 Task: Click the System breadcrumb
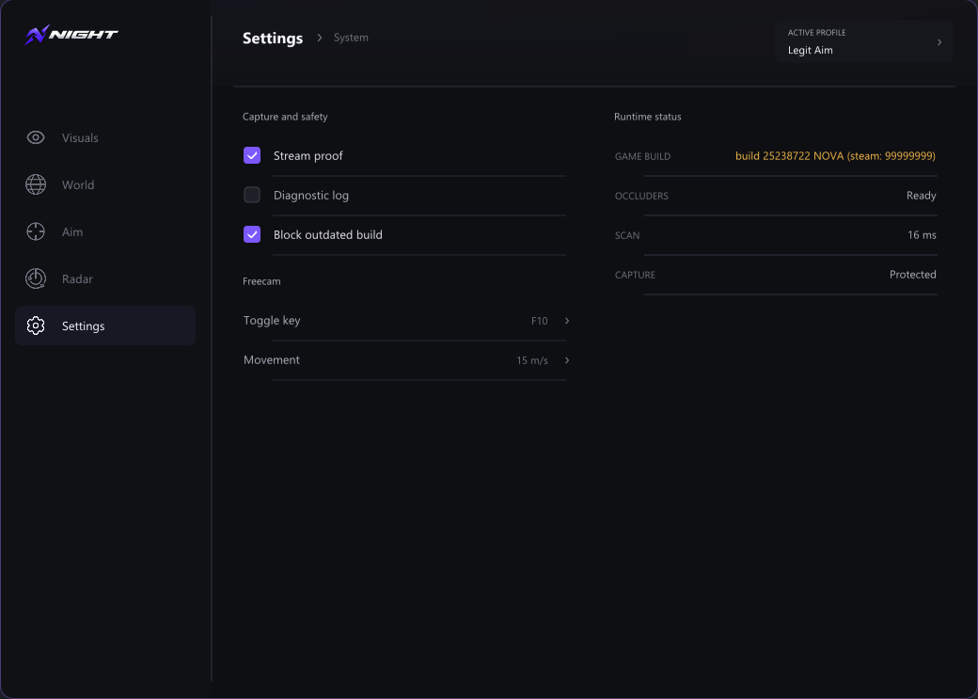[351, 38]
